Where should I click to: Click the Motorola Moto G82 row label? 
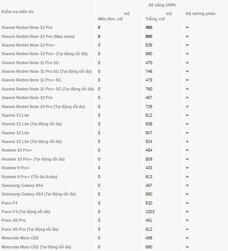click(x=20, y=238)
